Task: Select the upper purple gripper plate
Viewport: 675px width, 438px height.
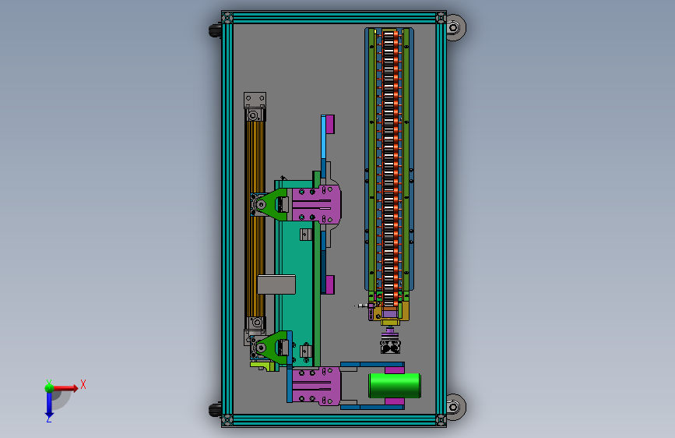Action: [x=316, y=204]
